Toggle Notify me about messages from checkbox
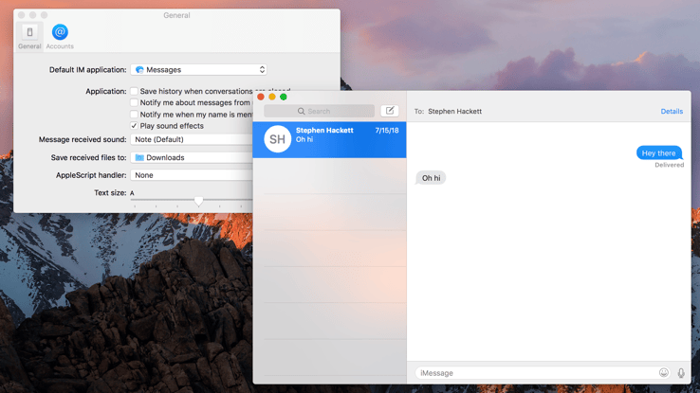Viewport: 700px width, 393px height. (134, 102)
